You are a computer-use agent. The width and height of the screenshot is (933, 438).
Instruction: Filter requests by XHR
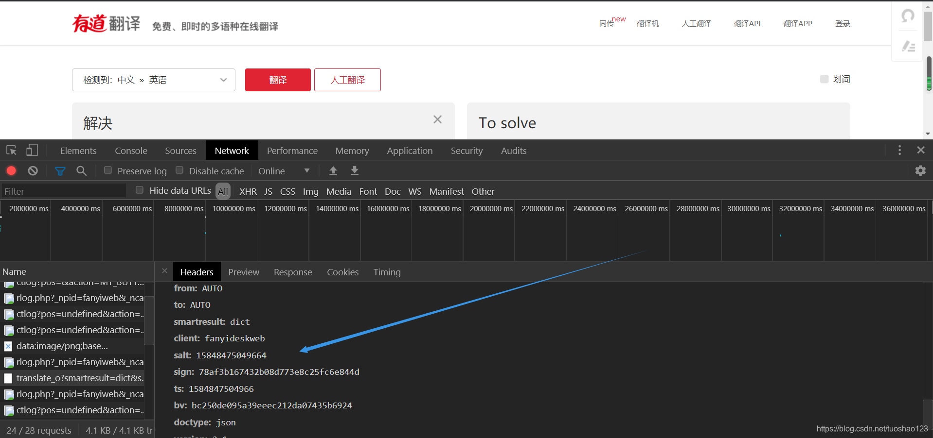(248, 191)
